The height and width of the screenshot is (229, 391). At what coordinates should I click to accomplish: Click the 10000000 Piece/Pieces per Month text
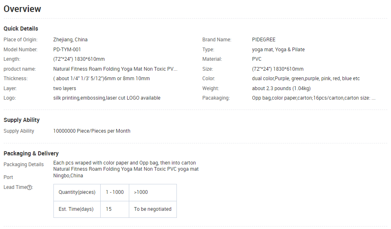(92, 131)
